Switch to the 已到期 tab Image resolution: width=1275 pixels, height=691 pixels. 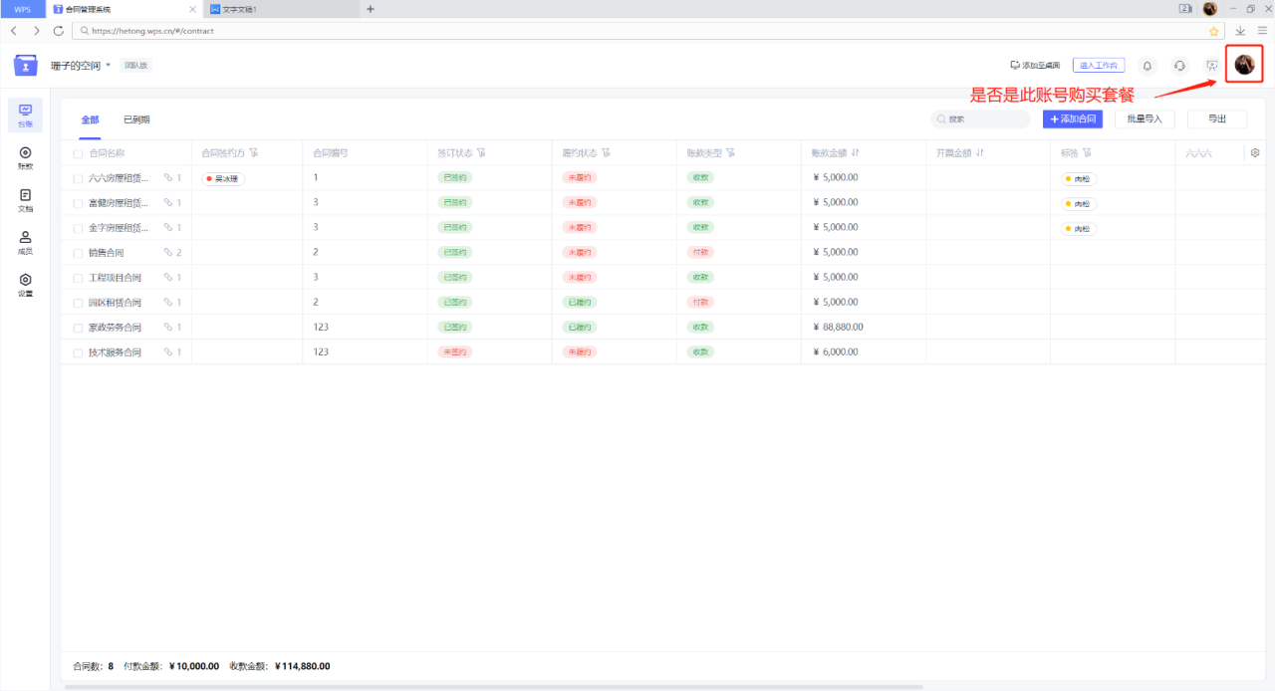pyautogui.click(x=136, y=119)
